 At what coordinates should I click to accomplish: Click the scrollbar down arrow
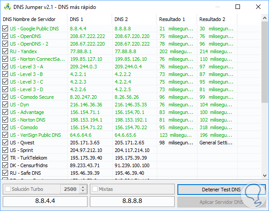(265, 176)
